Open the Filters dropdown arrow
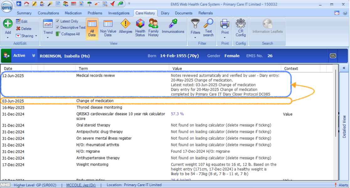Viewport: 350px width, 188px height. pyautogui.click(x=195, y=38)
